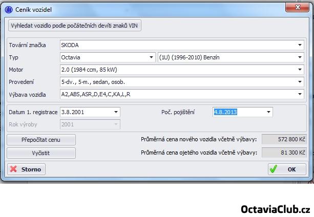Viewport: 314px width, 217px height.
Task: Open the Datum 1. registrace date picker
Action: tap(116, 112)
